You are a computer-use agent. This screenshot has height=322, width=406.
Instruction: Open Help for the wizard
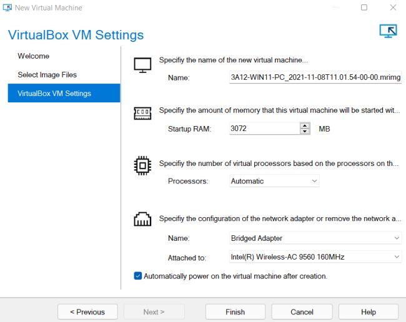[x=369, y=312]
